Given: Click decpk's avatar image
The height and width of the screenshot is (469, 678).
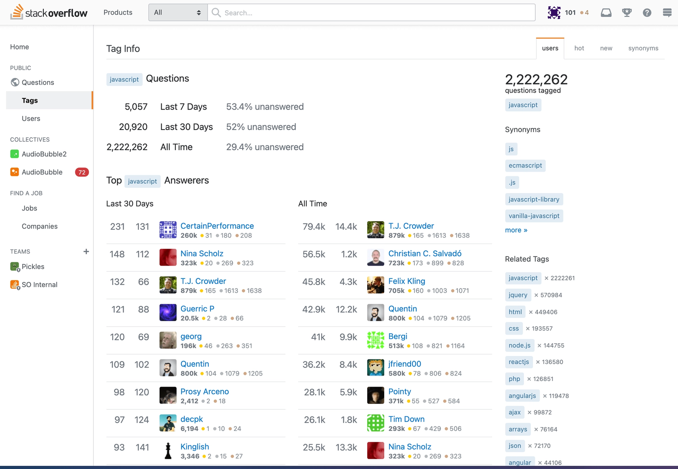Looking at the screenshot, I should click(168, 423).
